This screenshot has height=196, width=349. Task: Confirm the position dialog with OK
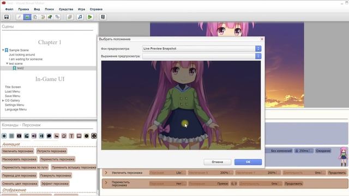248,162
